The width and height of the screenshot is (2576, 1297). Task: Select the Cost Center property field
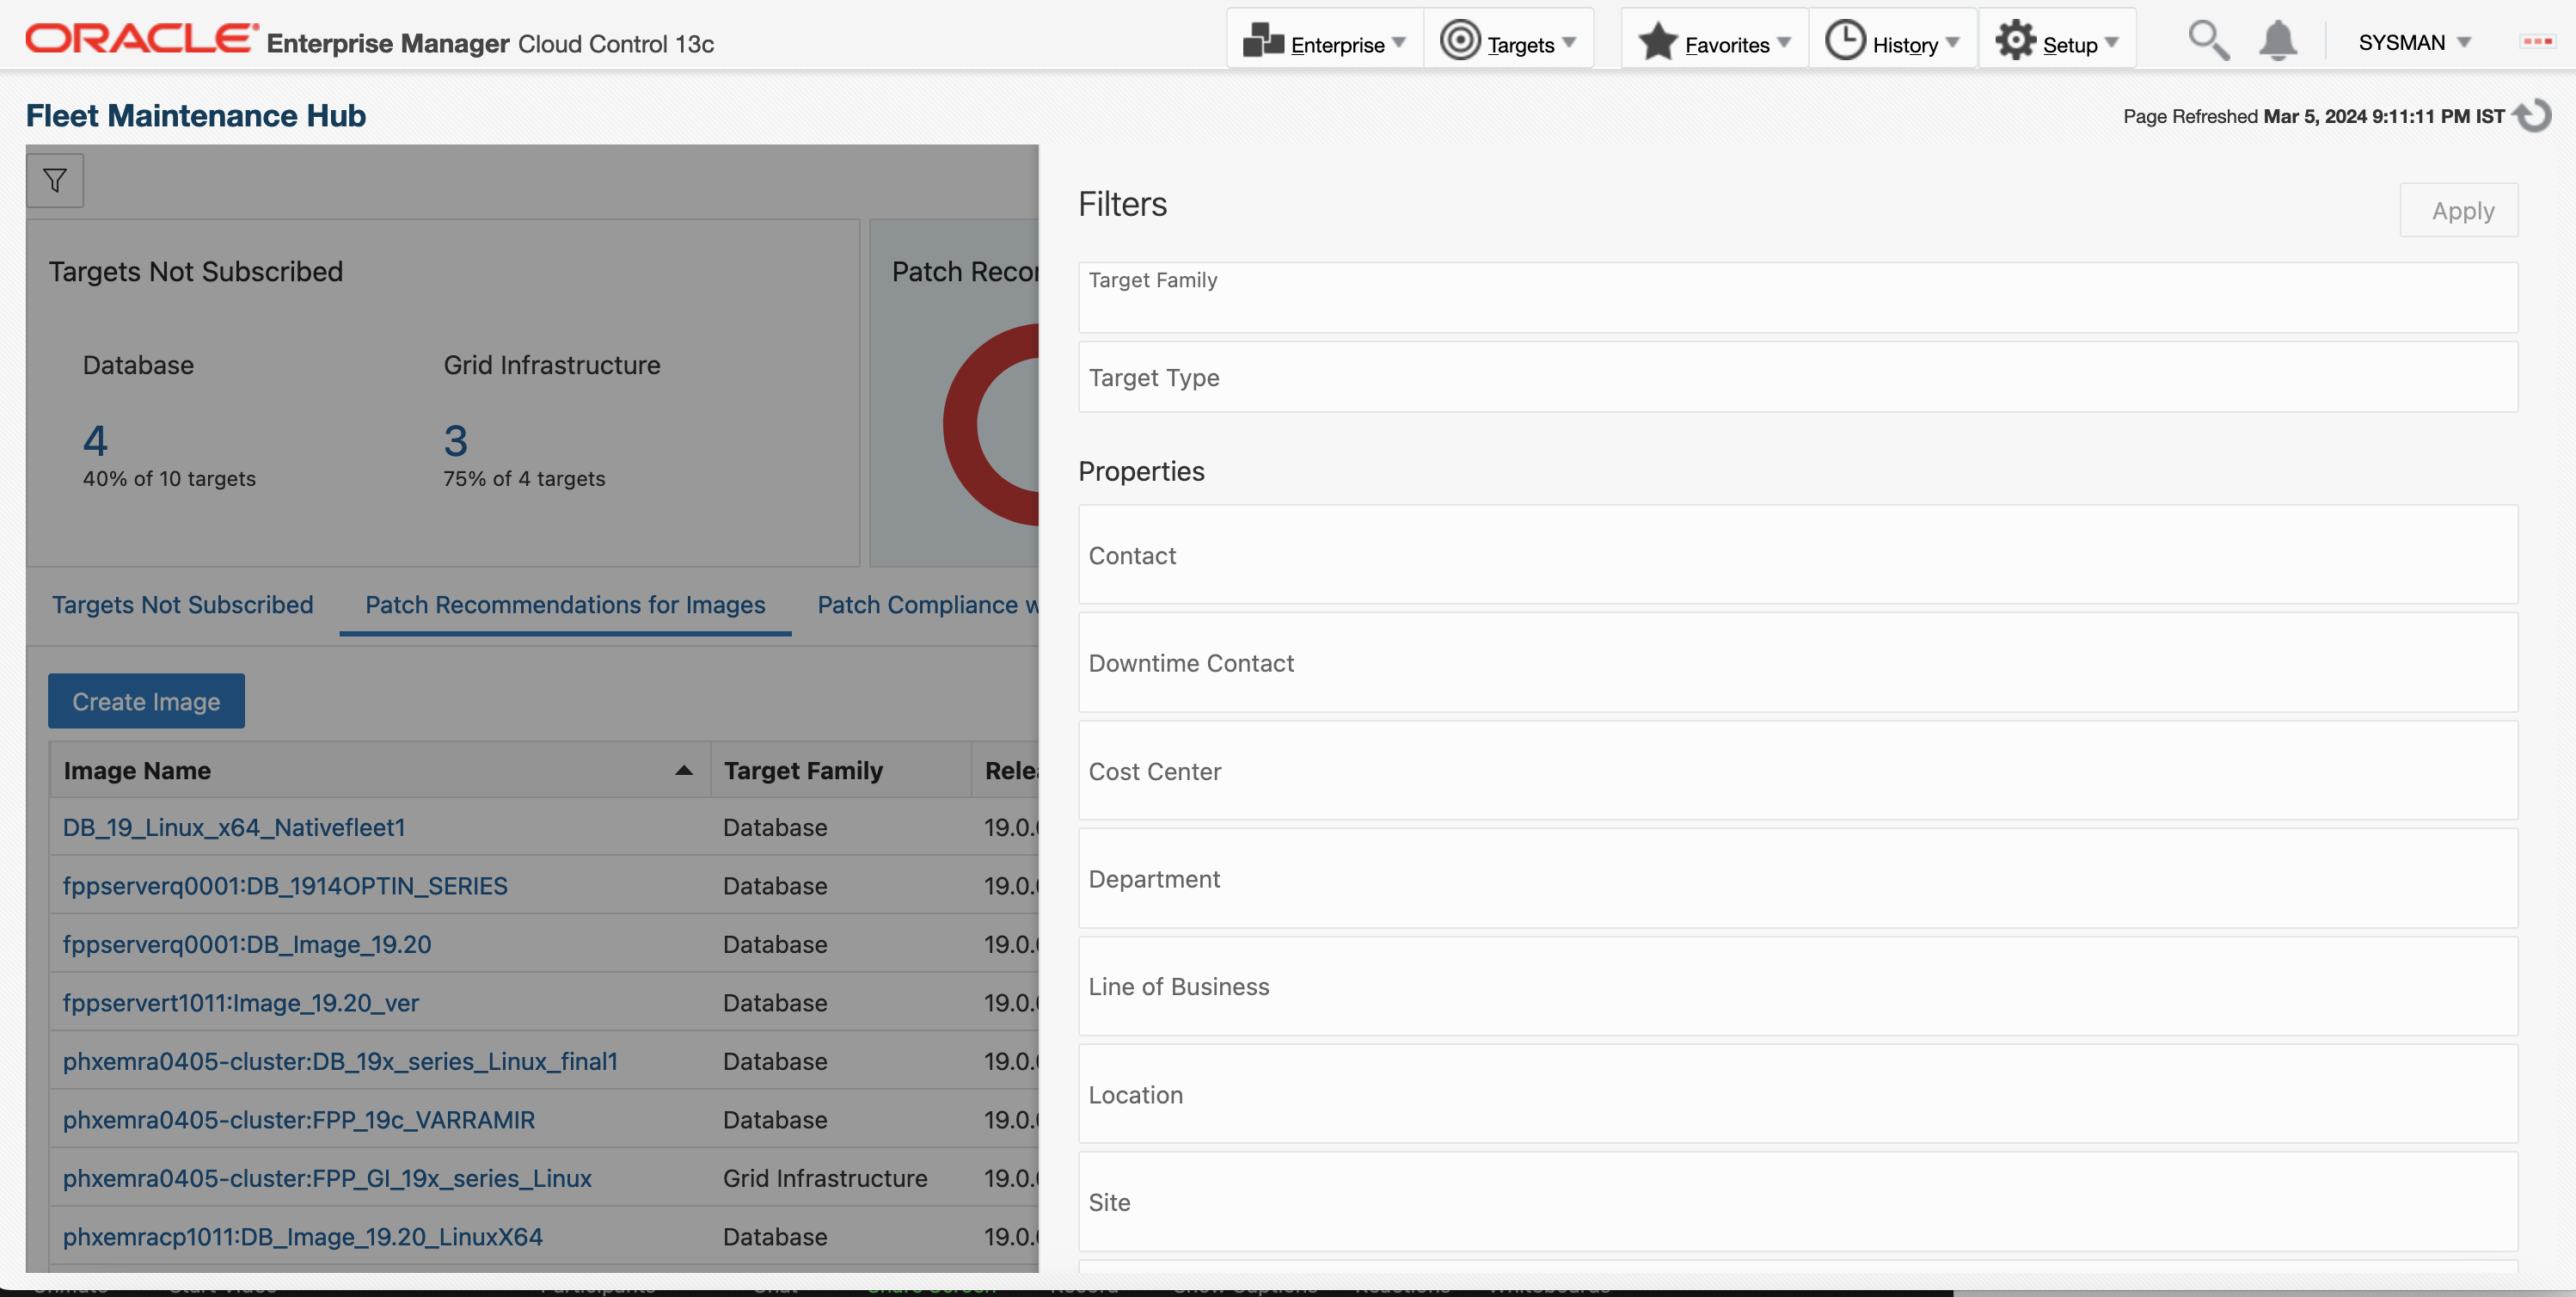(1797, 770)
